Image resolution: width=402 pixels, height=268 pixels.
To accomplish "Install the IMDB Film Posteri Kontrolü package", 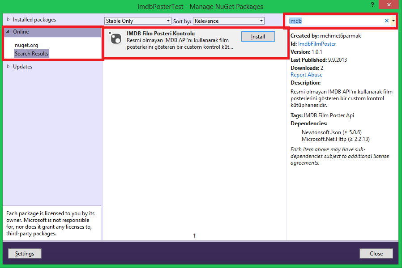I will [x=258, y=37].
